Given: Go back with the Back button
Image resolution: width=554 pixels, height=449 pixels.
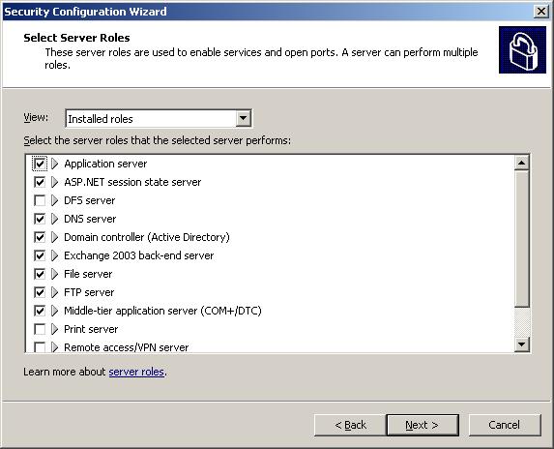Looking at the screenshot, I should click(350, 425).
